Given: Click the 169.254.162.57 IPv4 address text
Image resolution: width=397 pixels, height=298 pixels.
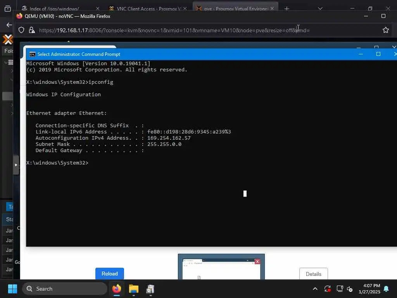Looking at the screenshot, I should coord(169,138).
